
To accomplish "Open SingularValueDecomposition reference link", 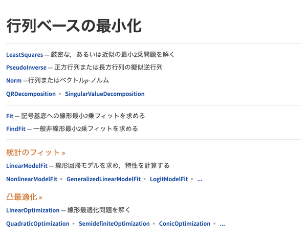I will coord(105,94).
